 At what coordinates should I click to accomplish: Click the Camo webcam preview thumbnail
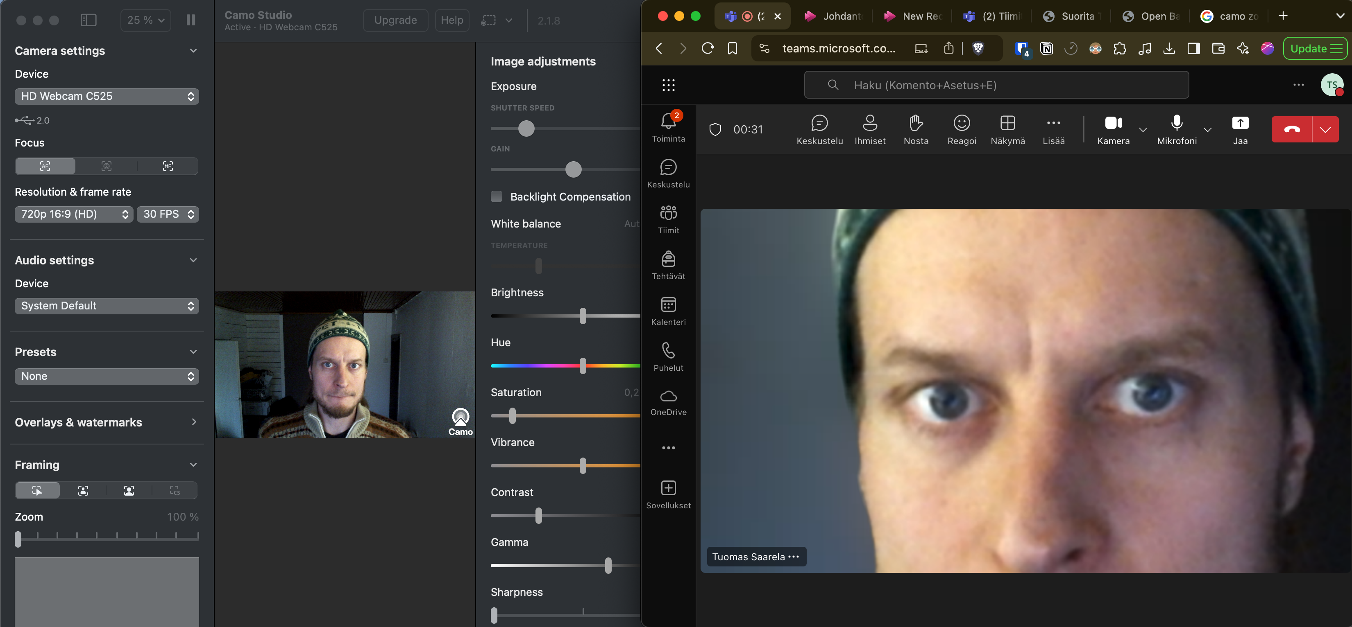tap(345, 364)
